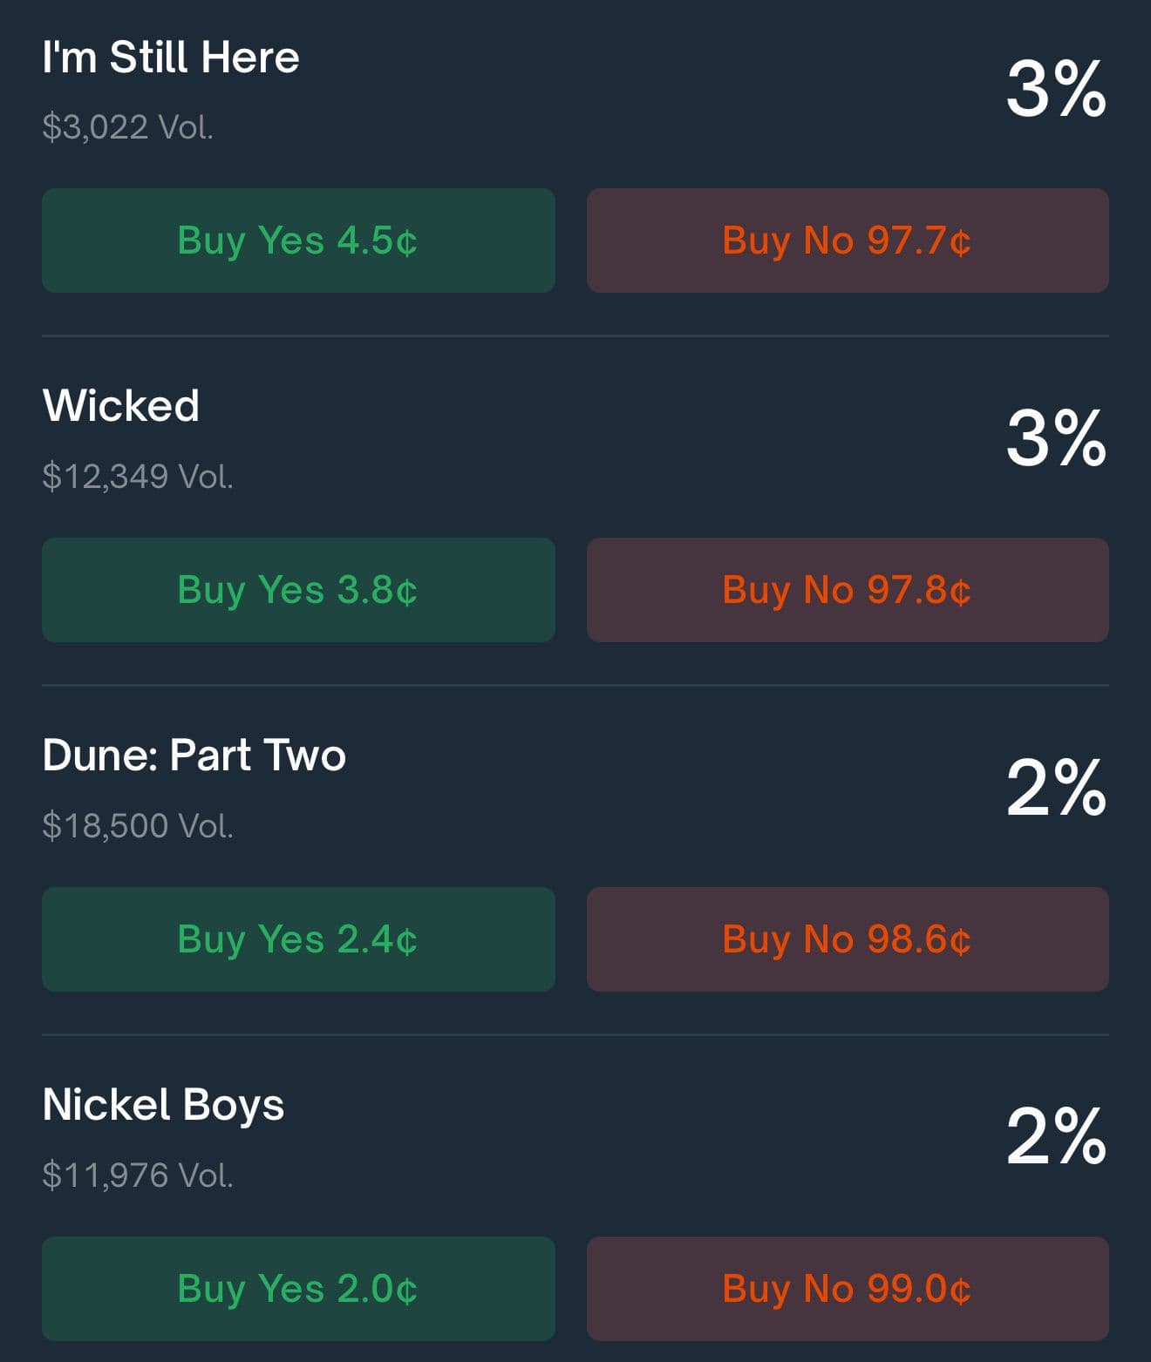
Task: Open the Wicked market title
Action: 121,406
